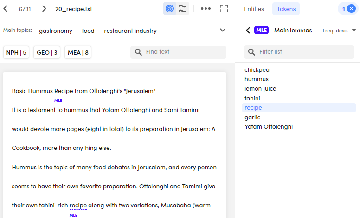Go to the previous document arrow
Screen dimensions: 360x218
coord(6,9)
